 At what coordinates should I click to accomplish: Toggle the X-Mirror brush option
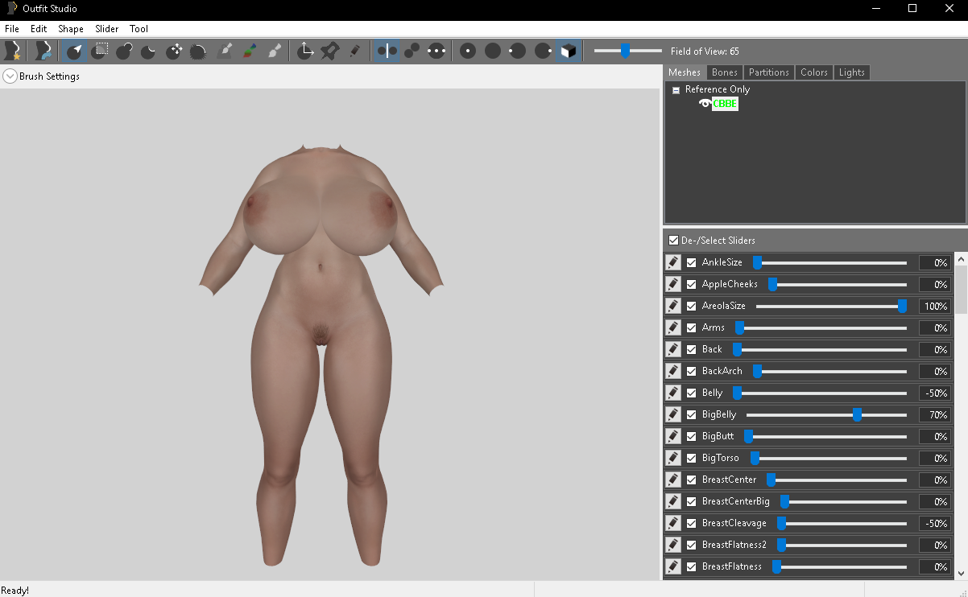(x=387, y=51)
